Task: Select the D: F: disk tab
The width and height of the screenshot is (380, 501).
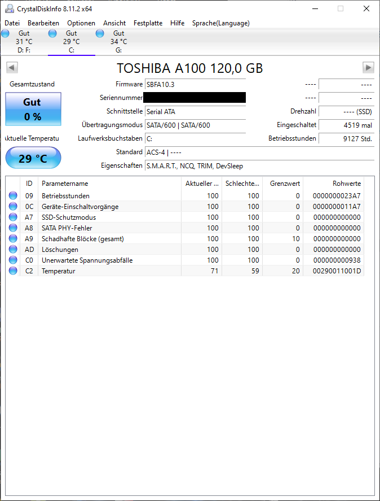Action: [x=24, y=42]
